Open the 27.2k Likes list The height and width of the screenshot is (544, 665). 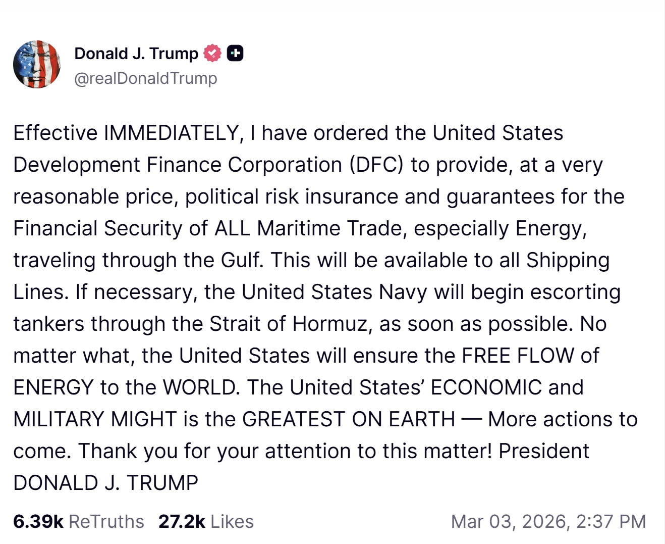pos(206,521)
